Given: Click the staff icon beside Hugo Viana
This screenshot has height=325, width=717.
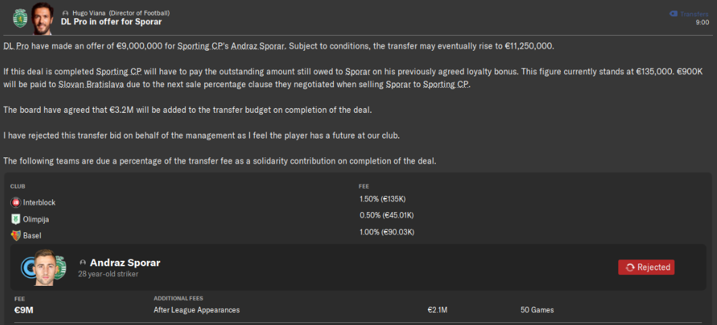Looking at the screenshot, I should pos(66,14).
